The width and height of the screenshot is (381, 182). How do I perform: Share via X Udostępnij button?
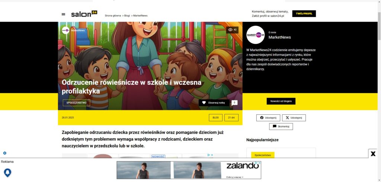pos(294,118)
